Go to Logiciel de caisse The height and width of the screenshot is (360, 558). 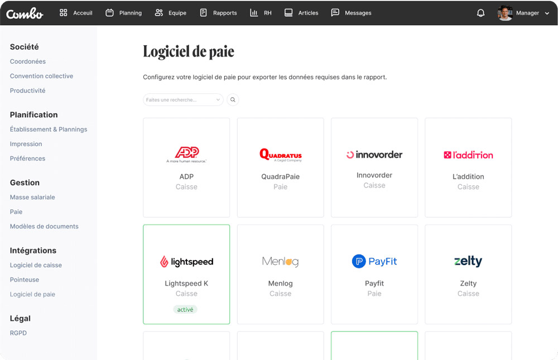point(36,265)
